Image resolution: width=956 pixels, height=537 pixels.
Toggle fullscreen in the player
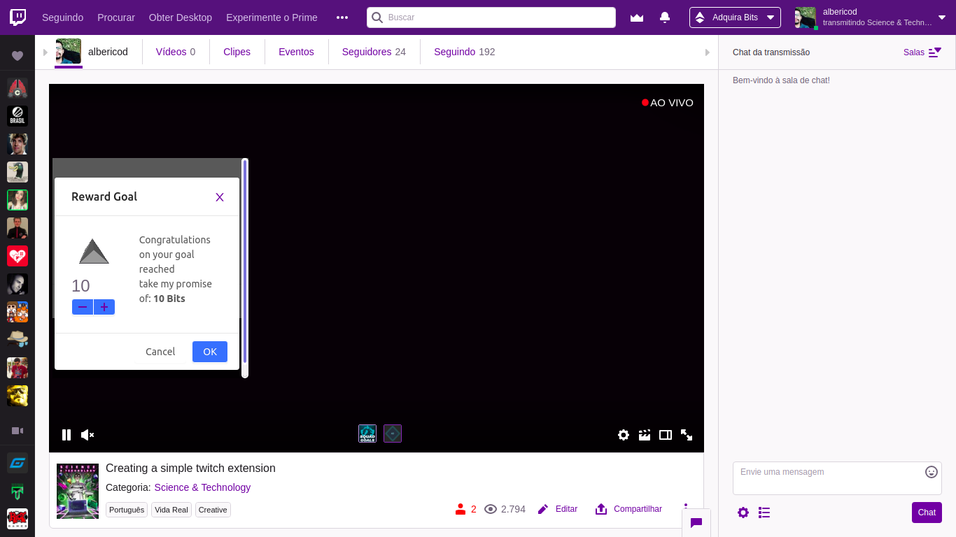tap(687, 435)
